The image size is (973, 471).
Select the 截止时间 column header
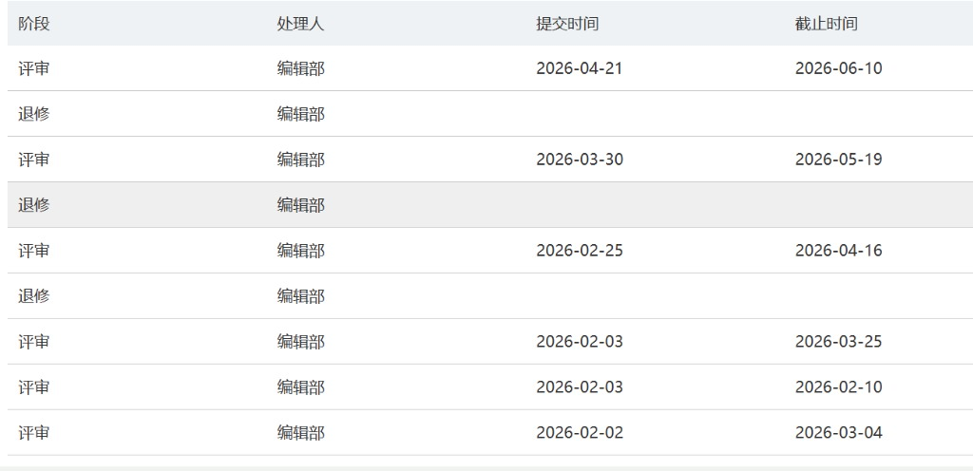826,24
